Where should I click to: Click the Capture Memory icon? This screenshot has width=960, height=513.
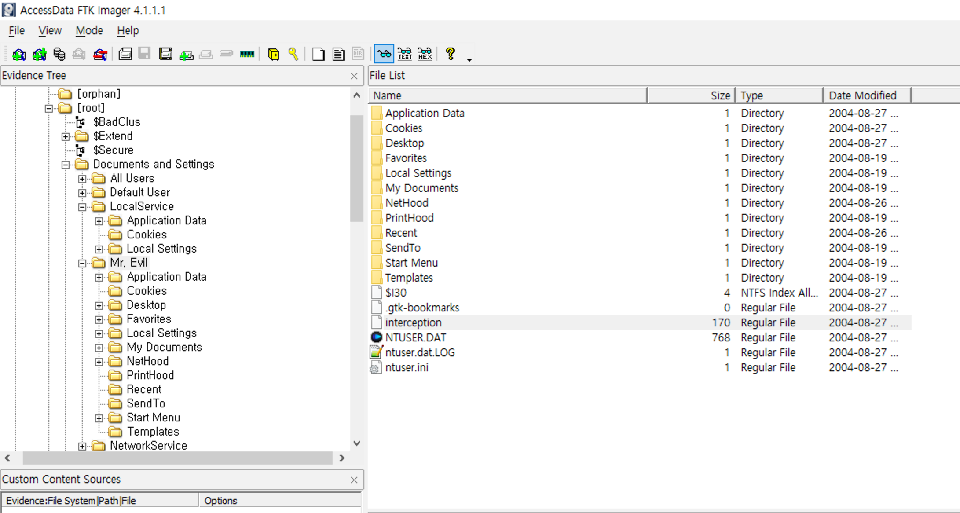point(247,54)
